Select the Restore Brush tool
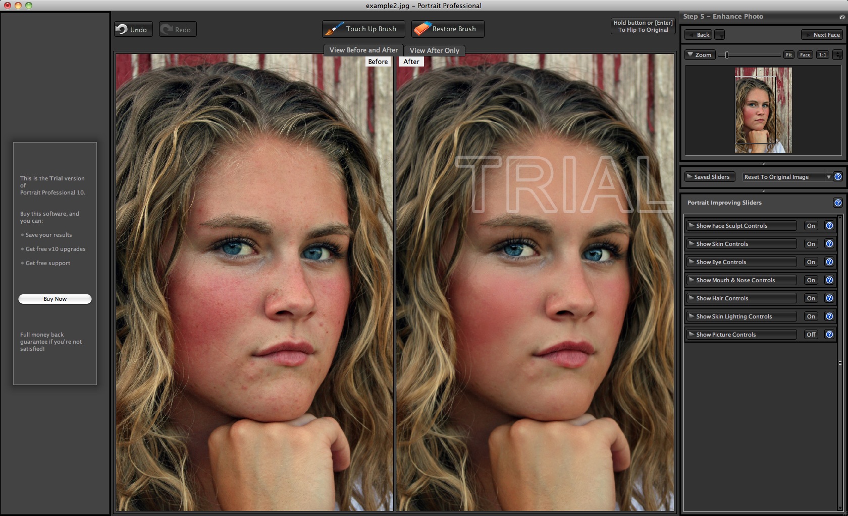Screen dimensions: 848x516 (447, 29)
